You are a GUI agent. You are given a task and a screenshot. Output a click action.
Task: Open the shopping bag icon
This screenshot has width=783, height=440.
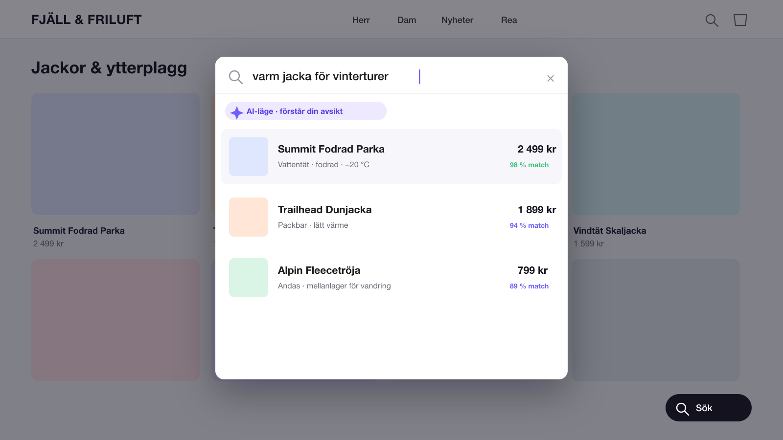(x=740, y=20)
